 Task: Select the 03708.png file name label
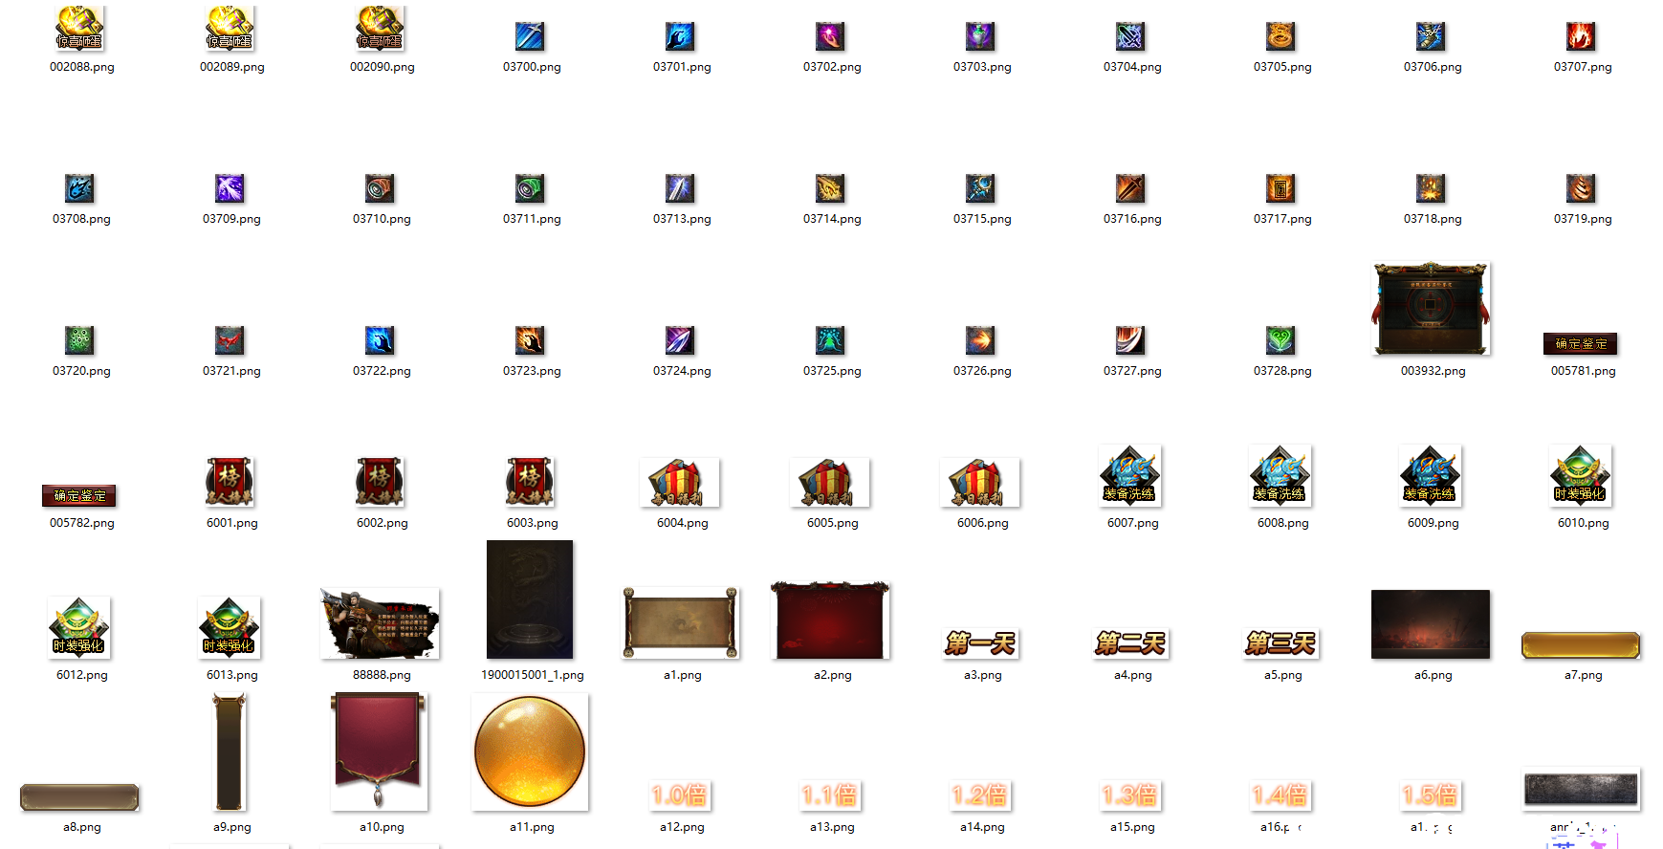click(x=81, y=219)
